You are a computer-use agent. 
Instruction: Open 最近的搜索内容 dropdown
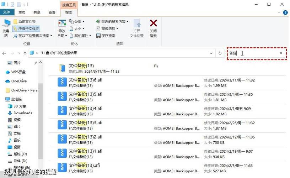click(112, 21)
